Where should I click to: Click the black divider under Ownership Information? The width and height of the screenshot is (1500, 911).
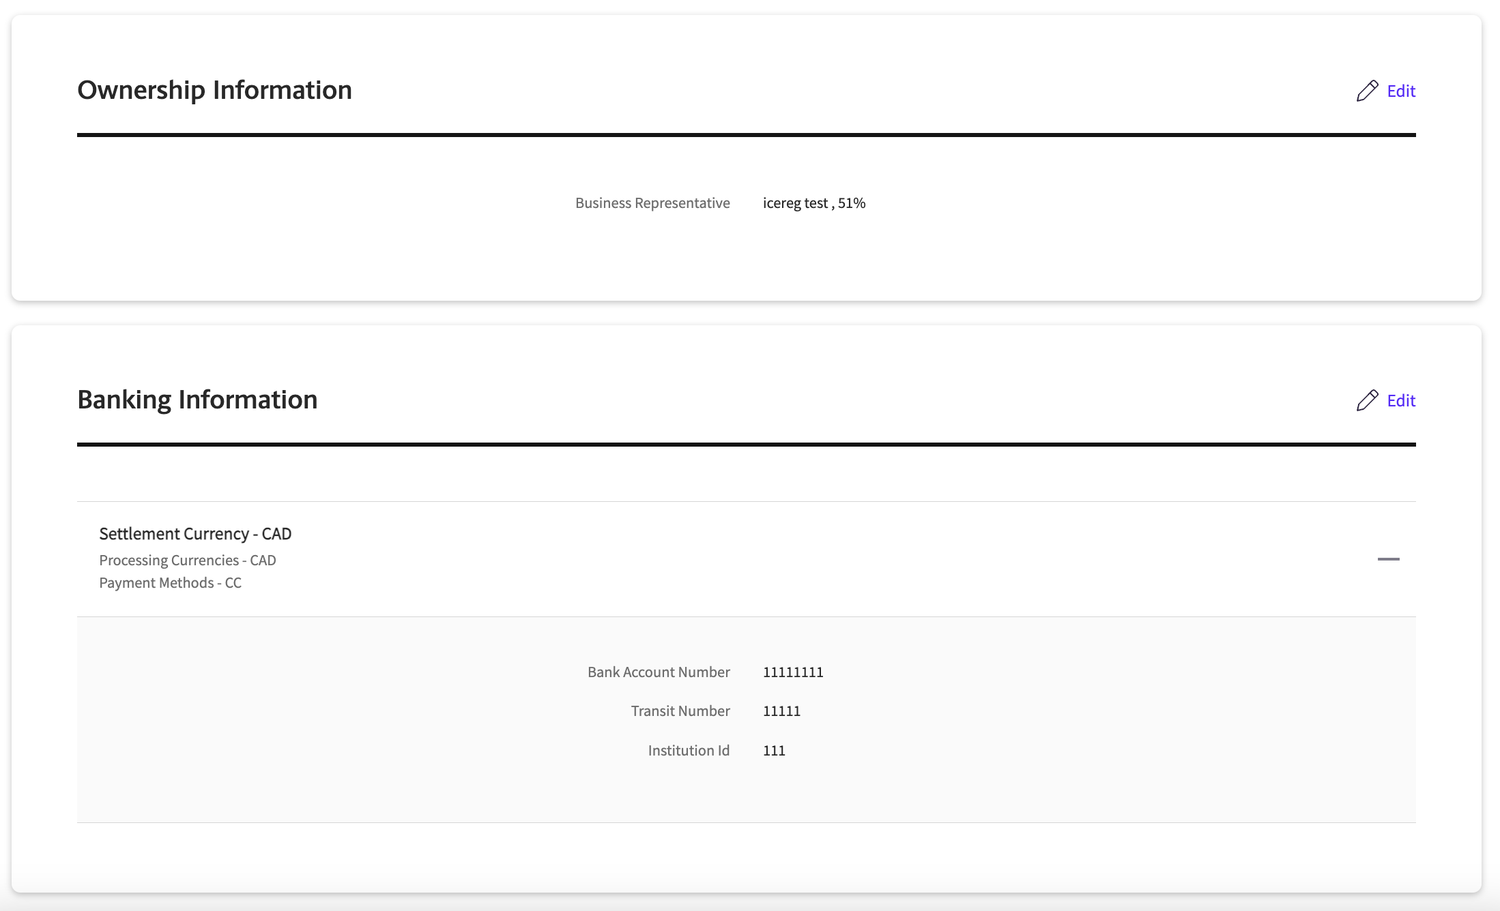[746, 135]
